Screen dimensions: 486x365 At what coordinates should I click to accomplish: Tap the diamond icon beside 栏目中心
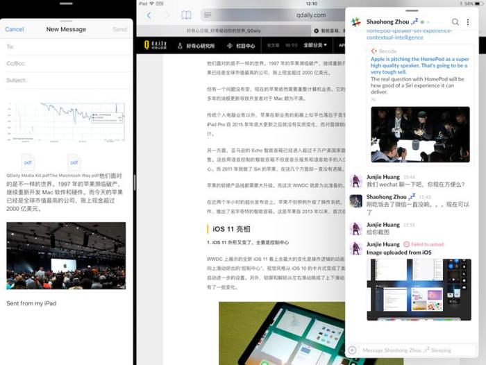pos(230,46)
